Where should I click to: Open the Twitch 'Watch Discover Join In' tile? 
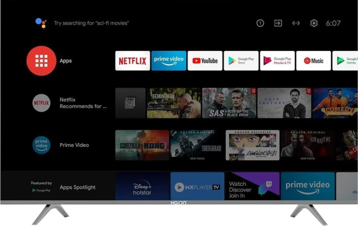click(x=253, y=186)
